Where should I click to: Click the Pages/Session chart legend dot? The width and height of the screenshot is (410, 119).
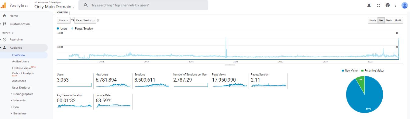73,28
